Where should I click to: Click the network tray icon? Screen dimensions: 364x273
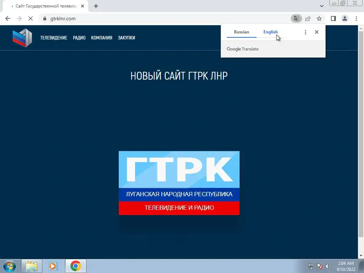coord(311,266)
